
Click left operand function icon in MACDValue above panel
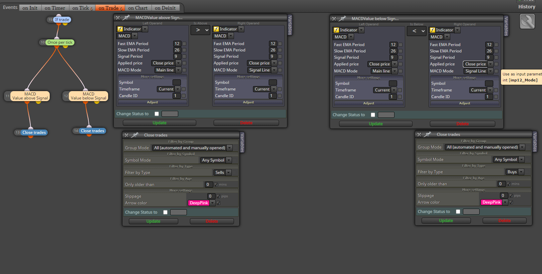120,29
